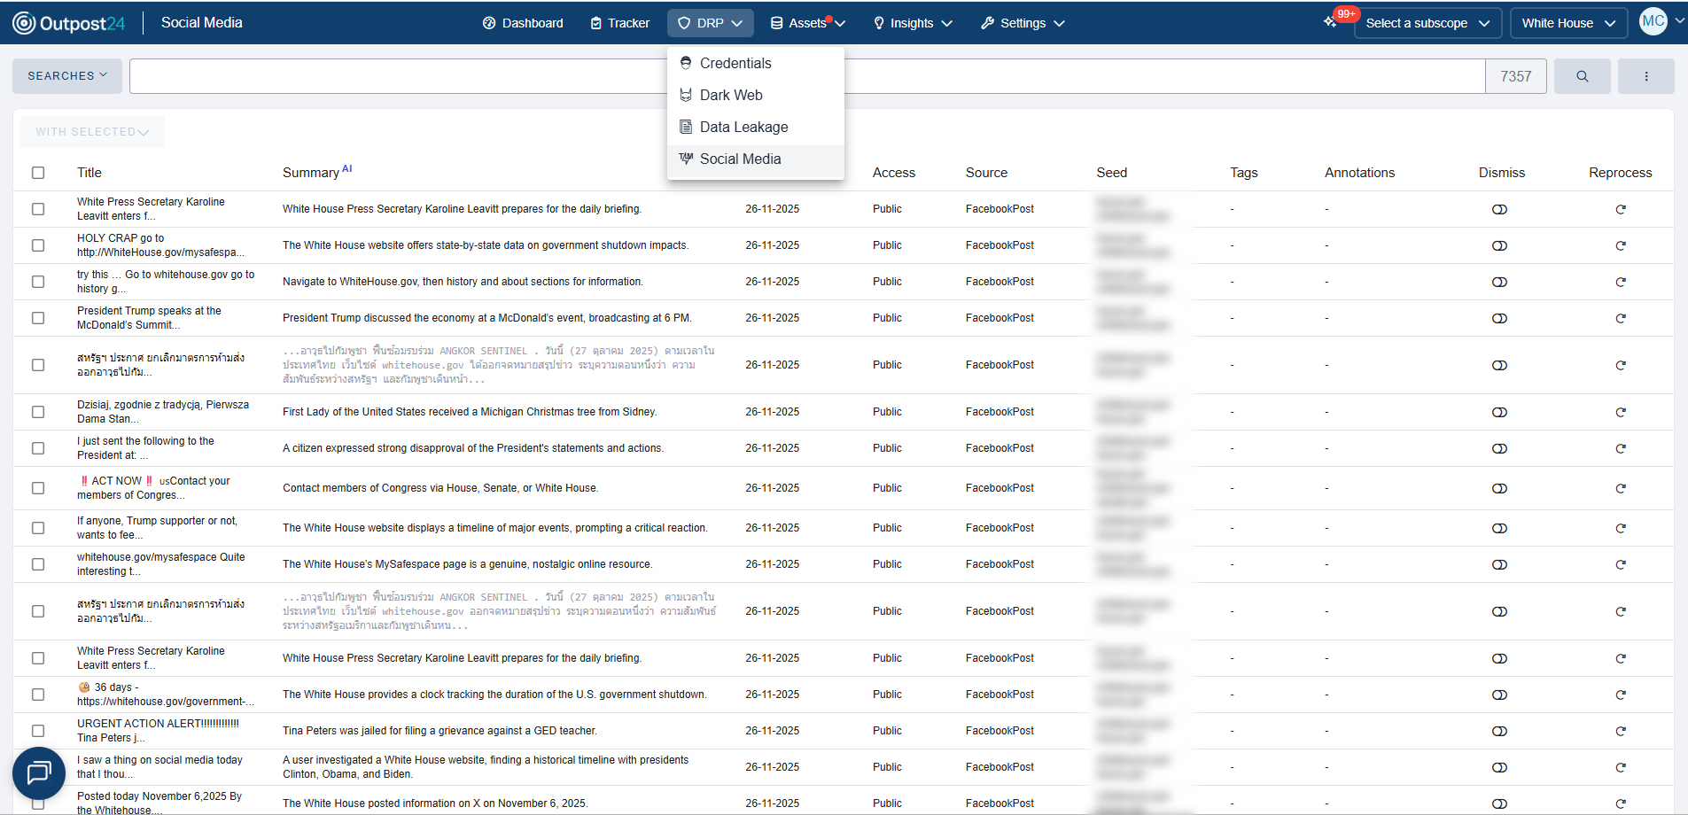Choose Data Leakage in the DRP menu
Viewport: 1688px width, 815px height.
click(743, 127)
